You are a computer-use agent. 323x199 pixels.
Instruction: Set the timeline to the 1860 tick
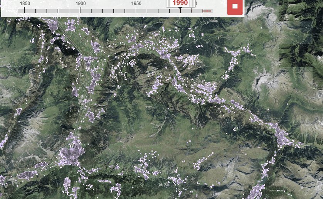[36, 11]
